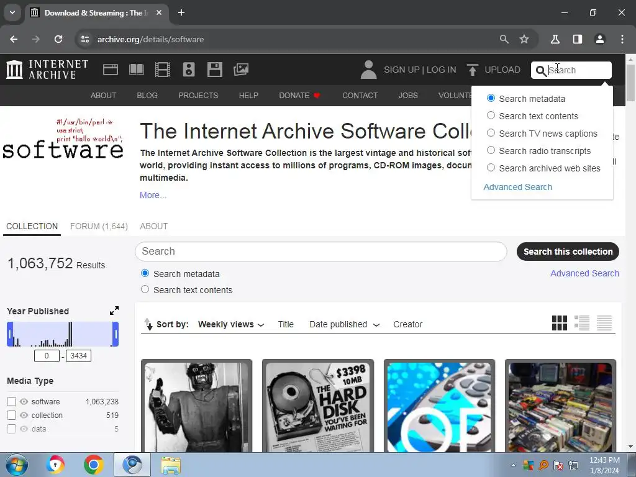The height and width of the screenshot is (477, 636).
Task: View site information for archive.org
Action: tap(84, 39)
